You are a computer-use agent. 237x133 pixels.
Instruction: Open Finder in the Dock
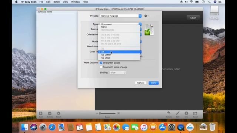[24, 127]
